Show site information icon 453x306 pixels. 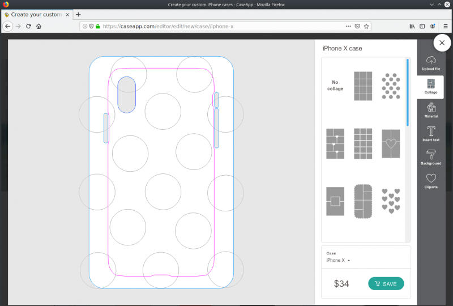84,26
